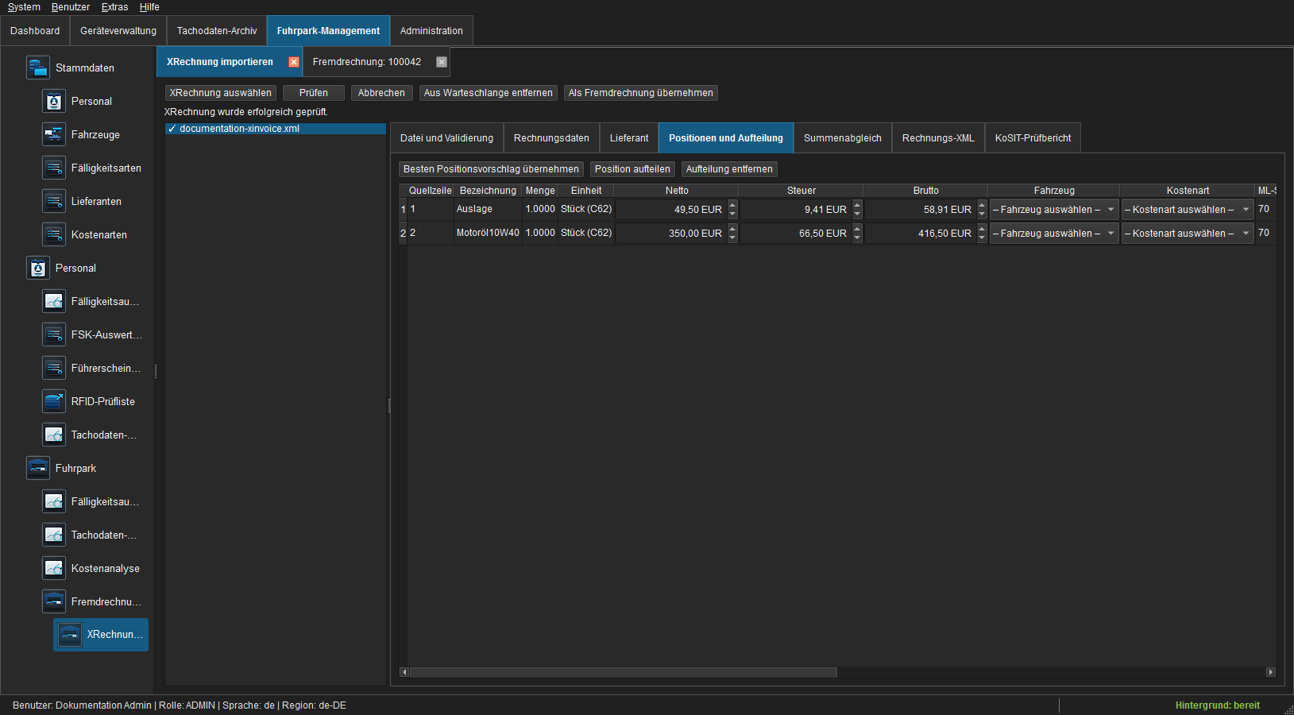The image size is (1294, 715).
Task: Open the Fälligkeitsarten sidebar icon
Action: [x=54, y=168]
